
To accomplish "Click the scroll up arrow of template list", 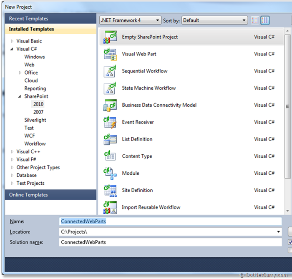I will point(287,31).
